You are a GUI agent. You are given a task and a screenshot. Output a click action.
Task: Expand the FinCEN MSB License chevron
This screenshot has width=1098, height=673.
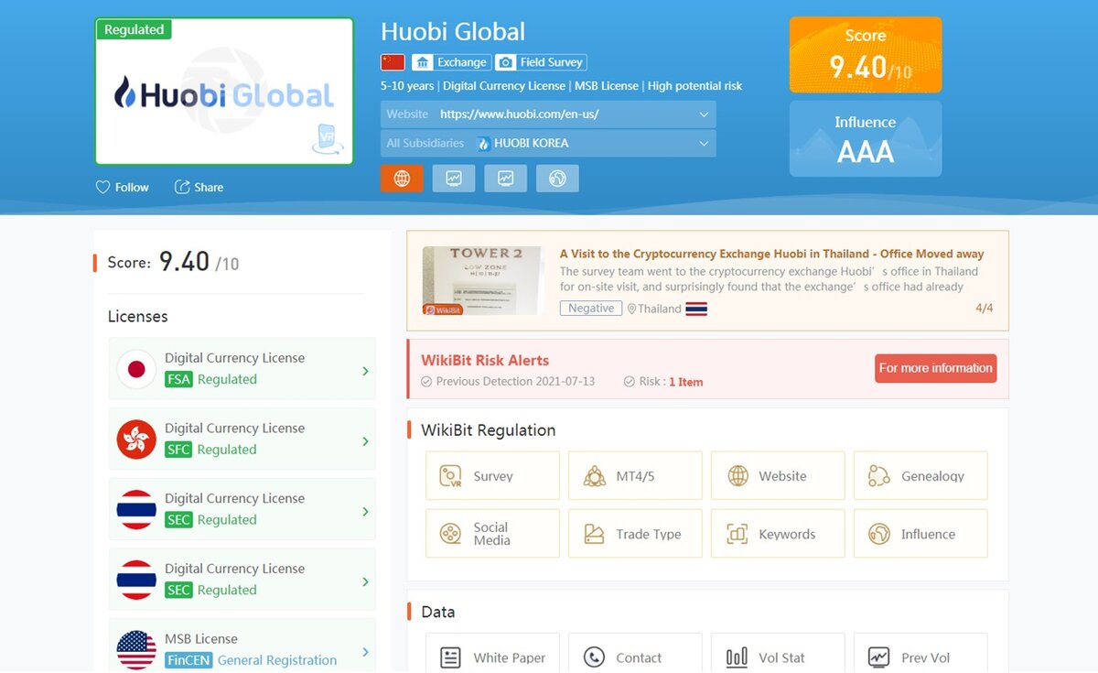pyautogui.click(x=365, y=652)
